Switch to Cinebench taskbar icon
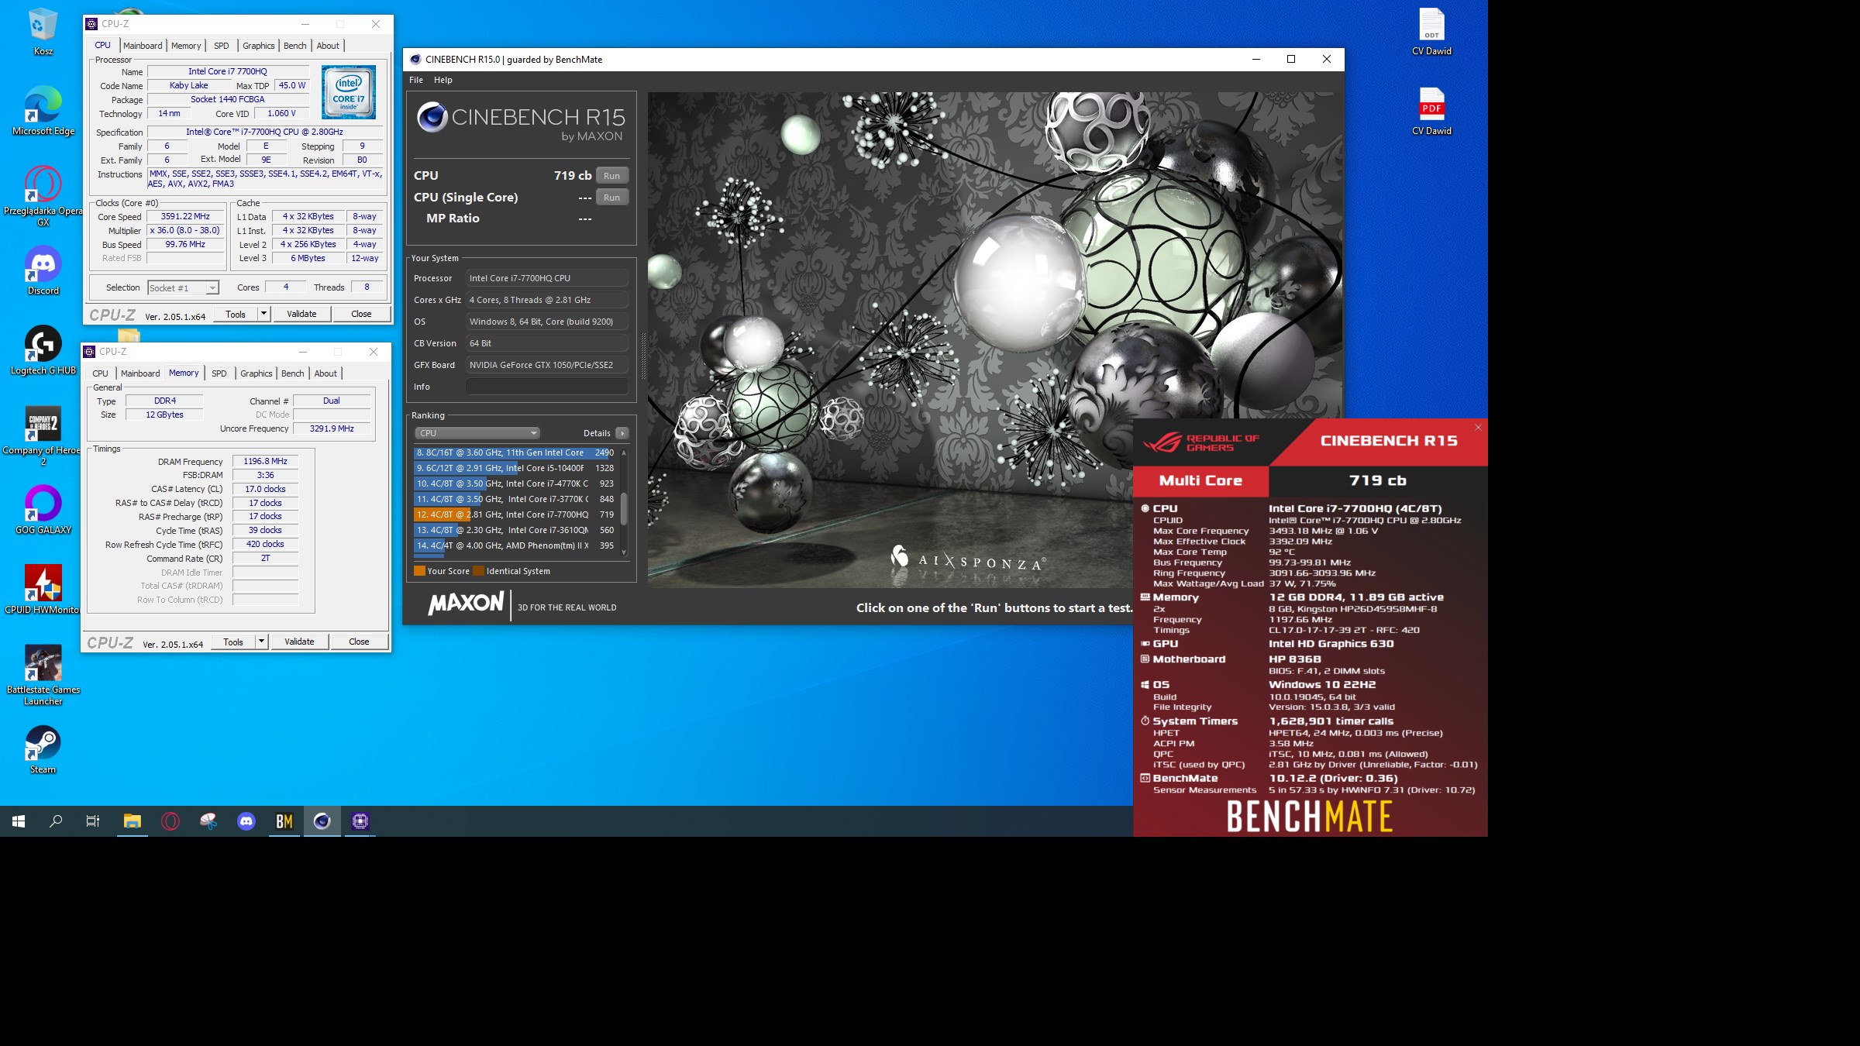Viewport: 1860px width, 1046px height. pos(322,821)
